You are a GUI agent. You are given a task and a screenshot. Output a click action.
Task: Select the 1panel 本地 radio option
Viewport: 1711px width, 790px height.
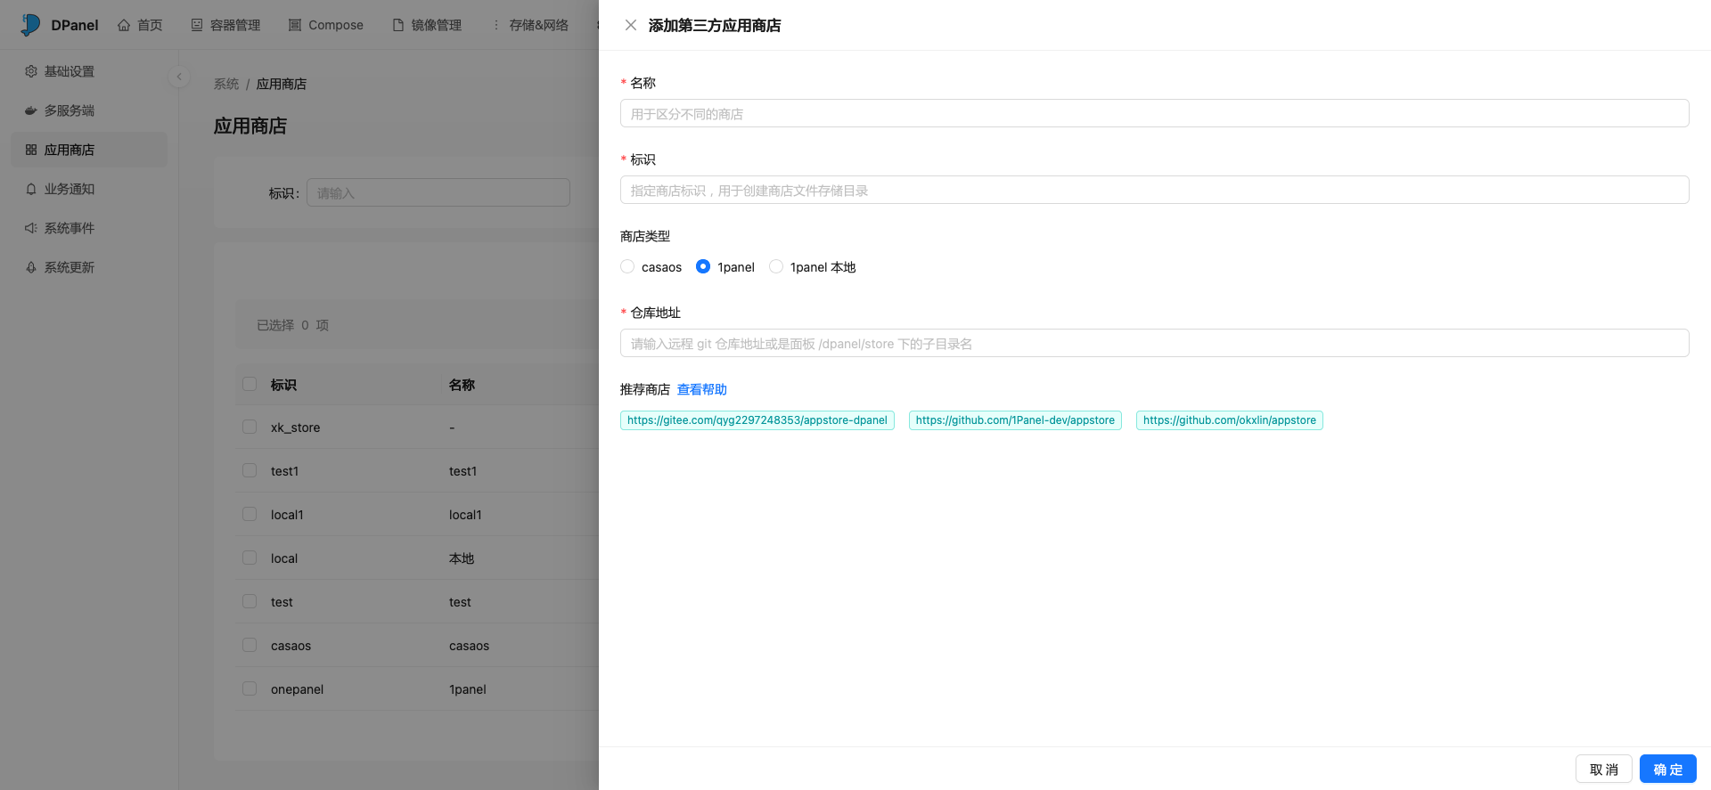point(776,266)
